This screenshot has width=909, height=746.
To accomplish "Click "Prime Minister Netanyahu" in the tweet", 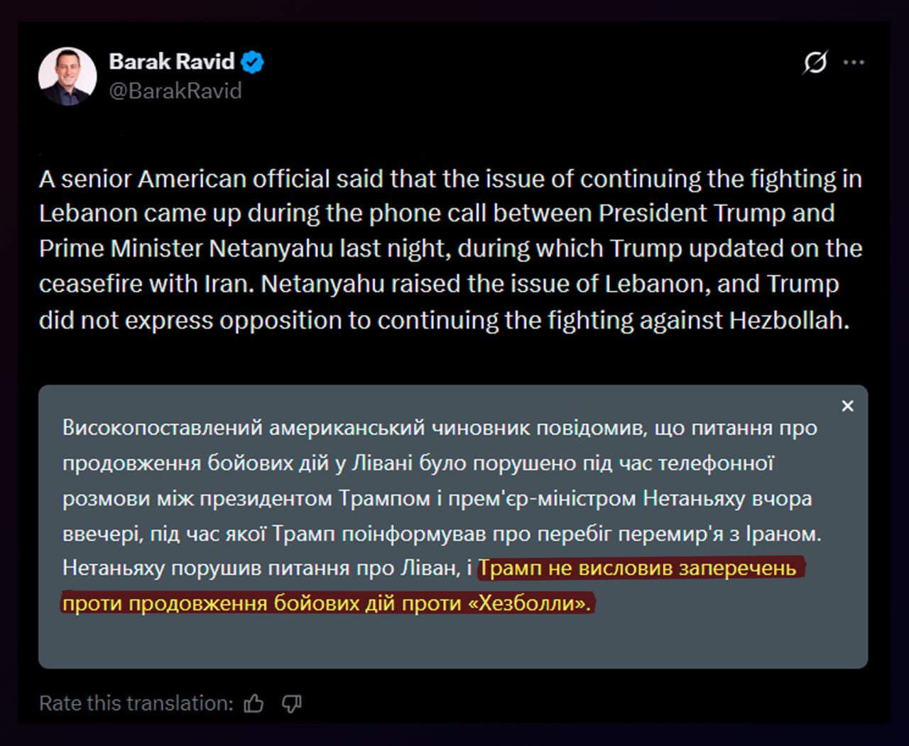I will (186, 249).
